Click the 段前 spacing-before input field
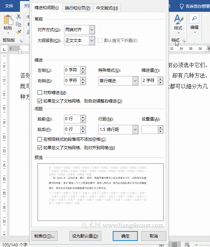This screenshot has width=210, height=247. [71, 119]
